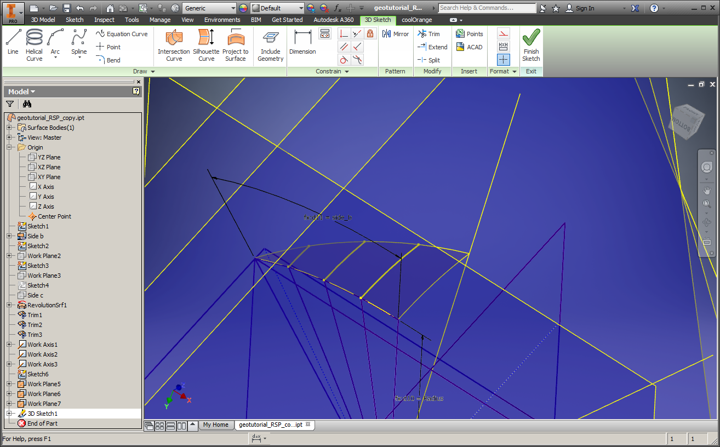
Task: Open the Inspect ribbon tab
Action: tap(104, 20)
